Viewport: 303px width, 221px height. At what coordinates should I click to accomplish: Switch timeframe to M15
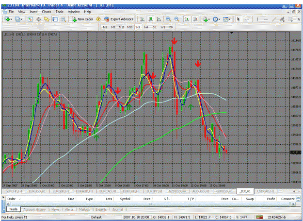pos(122,27)
